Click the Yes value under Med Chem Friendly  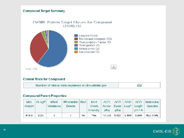coord(94,115)
